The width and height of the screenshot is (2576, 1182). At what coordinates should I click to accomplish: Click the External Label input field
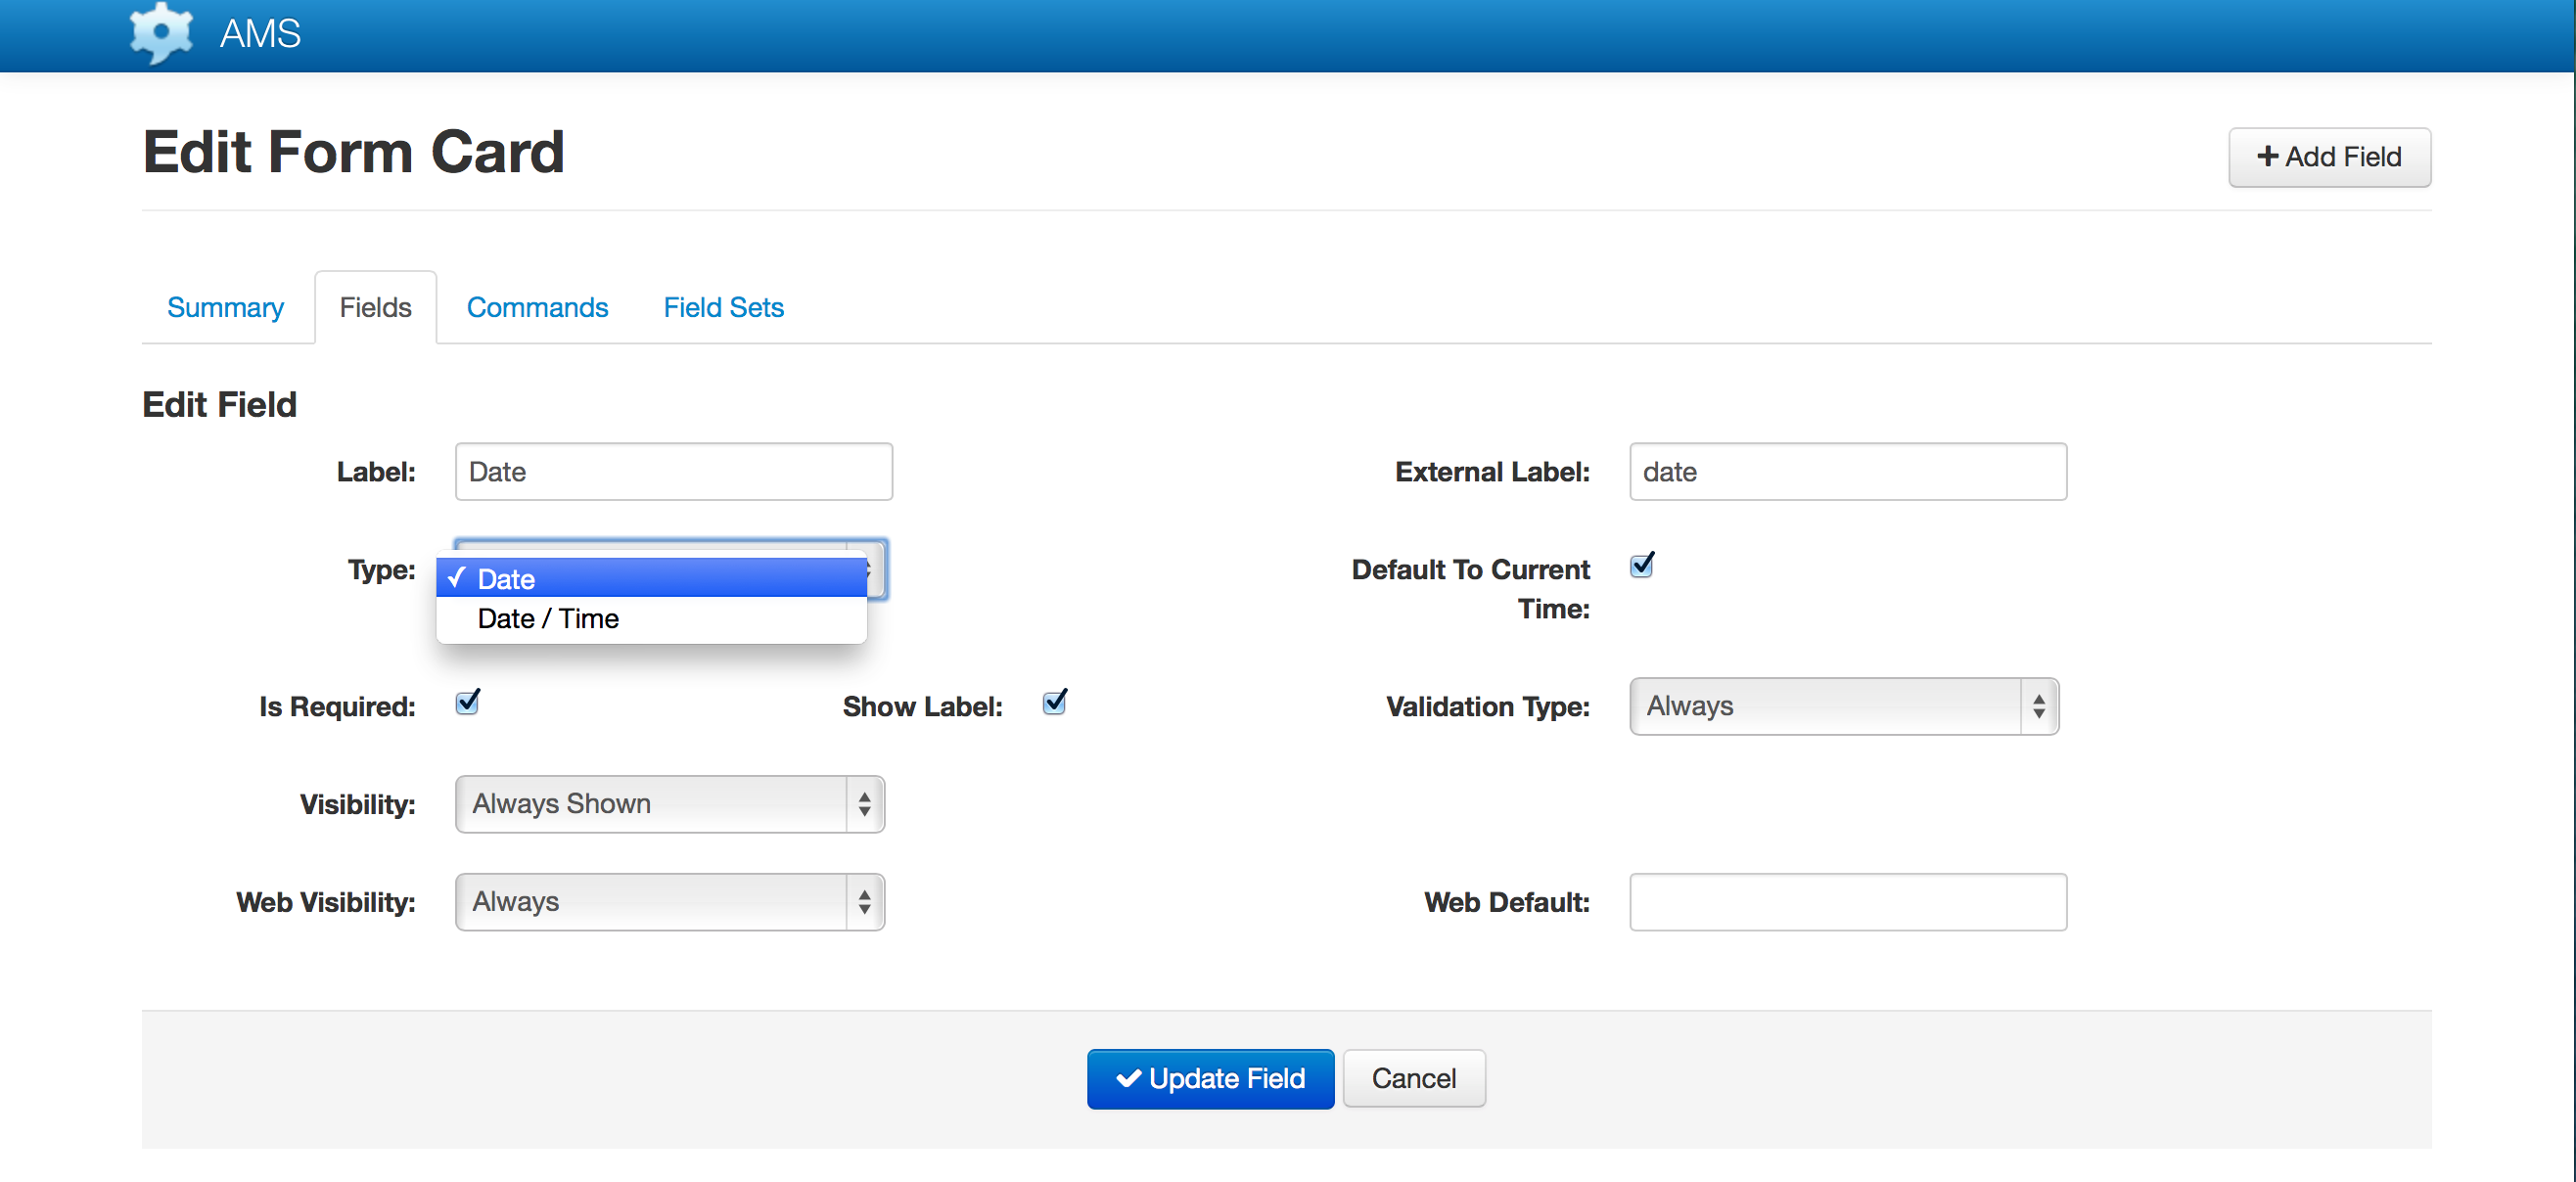1845,473
